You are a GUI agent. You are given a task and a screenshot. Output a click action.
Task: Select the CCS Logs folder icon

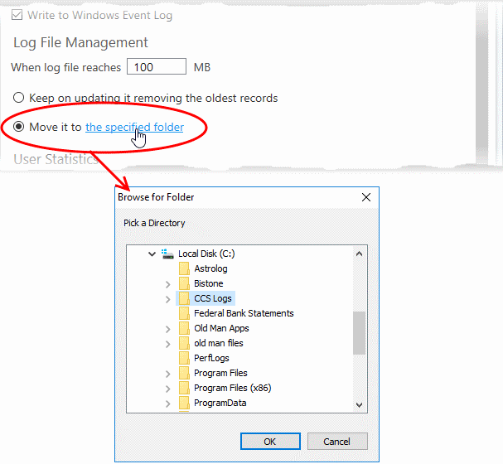tap(184, 298)
